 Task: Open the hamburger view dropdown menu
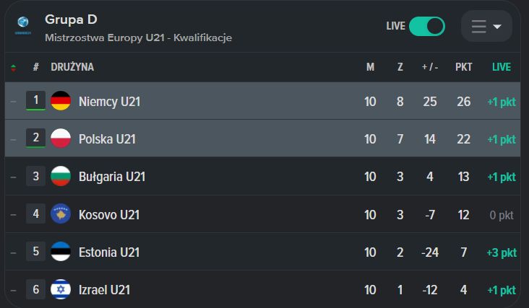tap(486, 27)
